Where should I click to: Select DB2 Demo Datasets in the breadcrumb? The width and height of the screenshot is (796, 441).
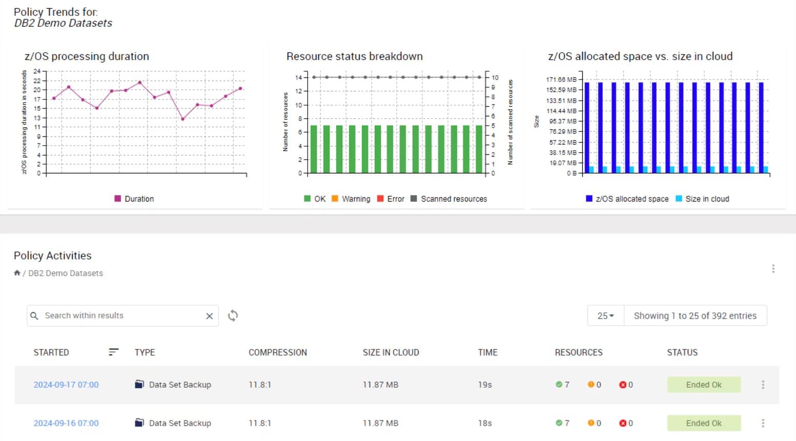pyautogui.click(x=65, y=273)
